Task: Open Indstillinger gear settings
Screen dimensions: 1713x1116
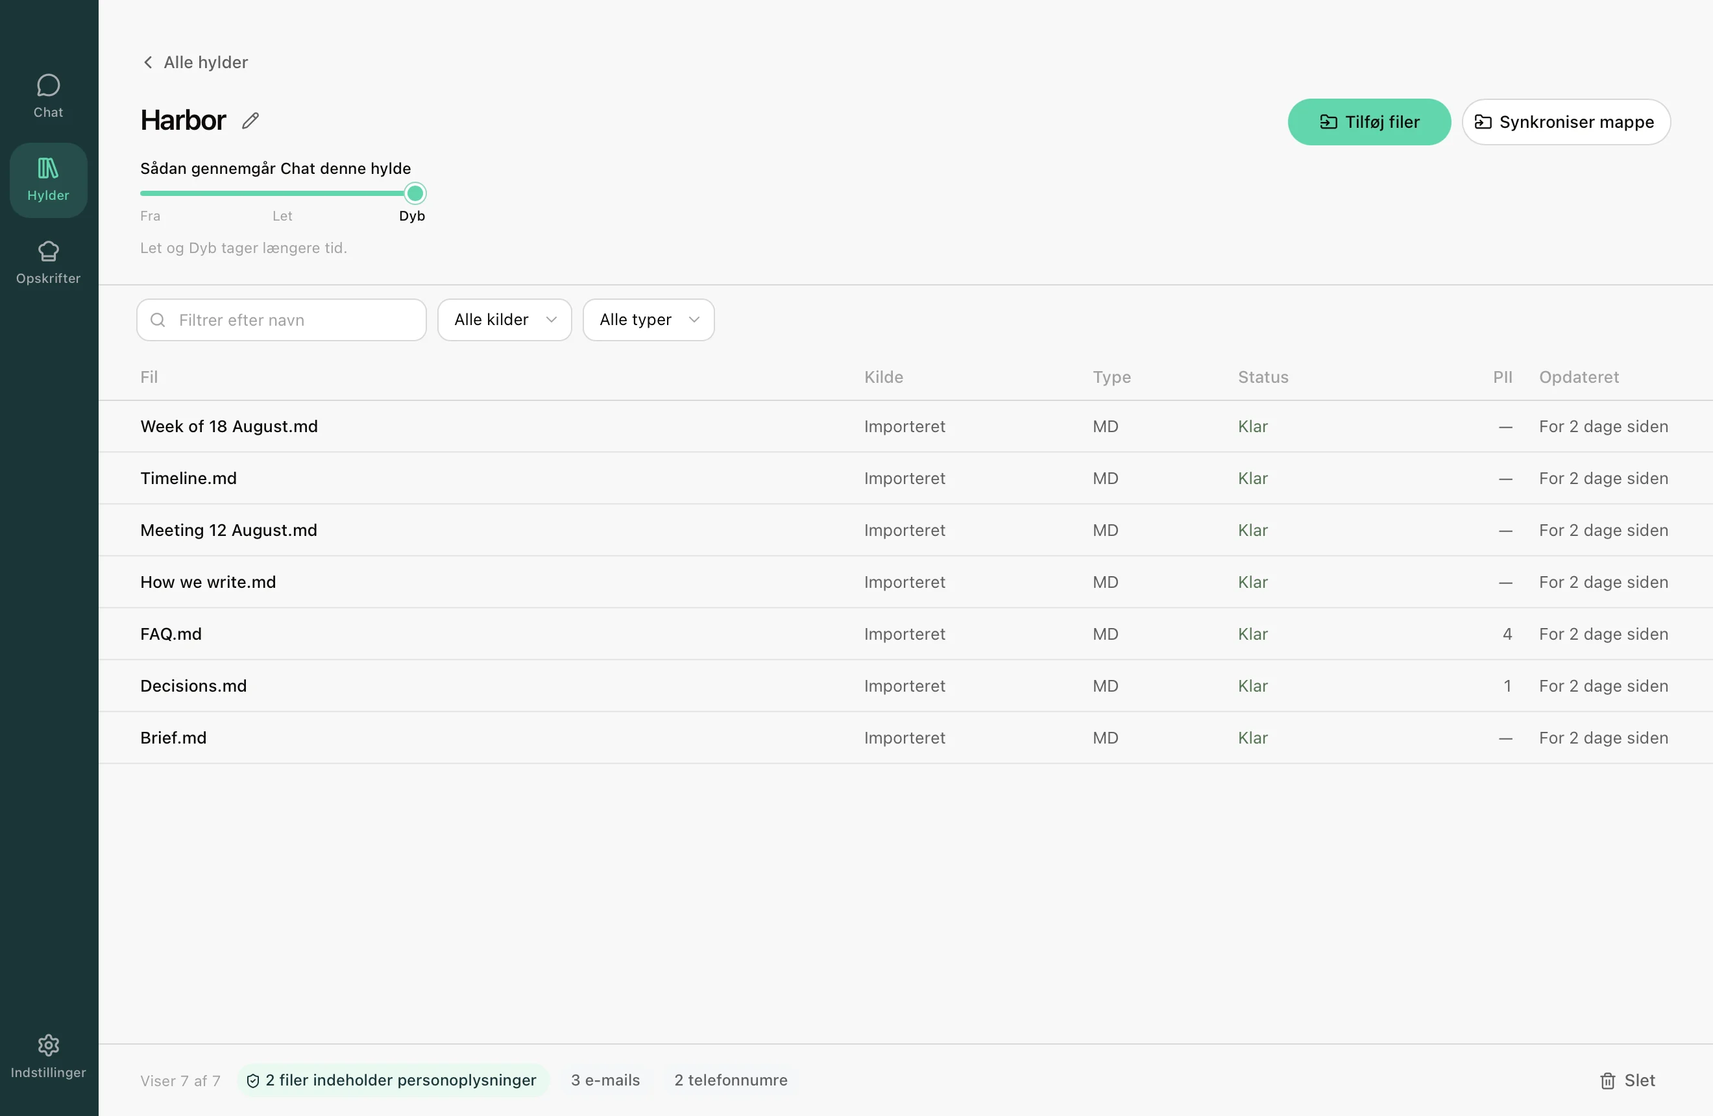Action: pos(48,1045)
